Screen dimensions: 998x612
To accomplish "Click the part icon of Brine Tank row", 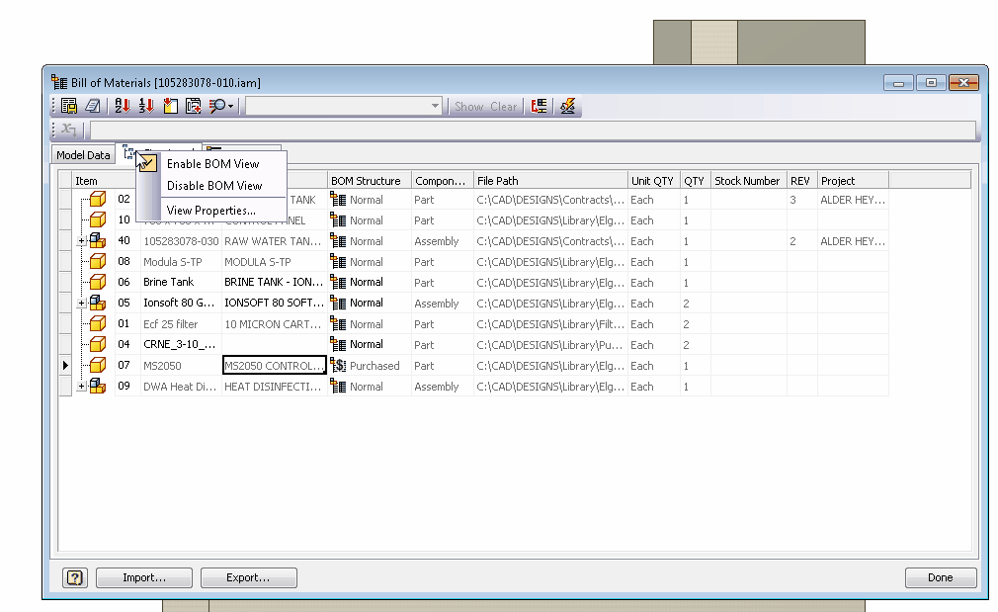I will [x=98, y=282].
